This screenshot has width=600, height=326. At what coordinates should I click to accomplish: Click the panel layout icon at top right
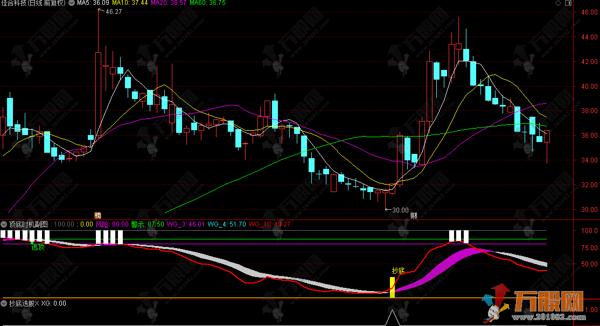568,3
